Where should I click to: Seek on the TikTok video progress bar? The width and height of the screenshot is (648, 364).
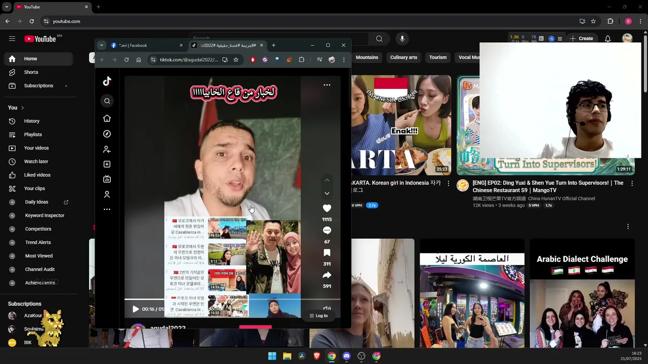232,299
